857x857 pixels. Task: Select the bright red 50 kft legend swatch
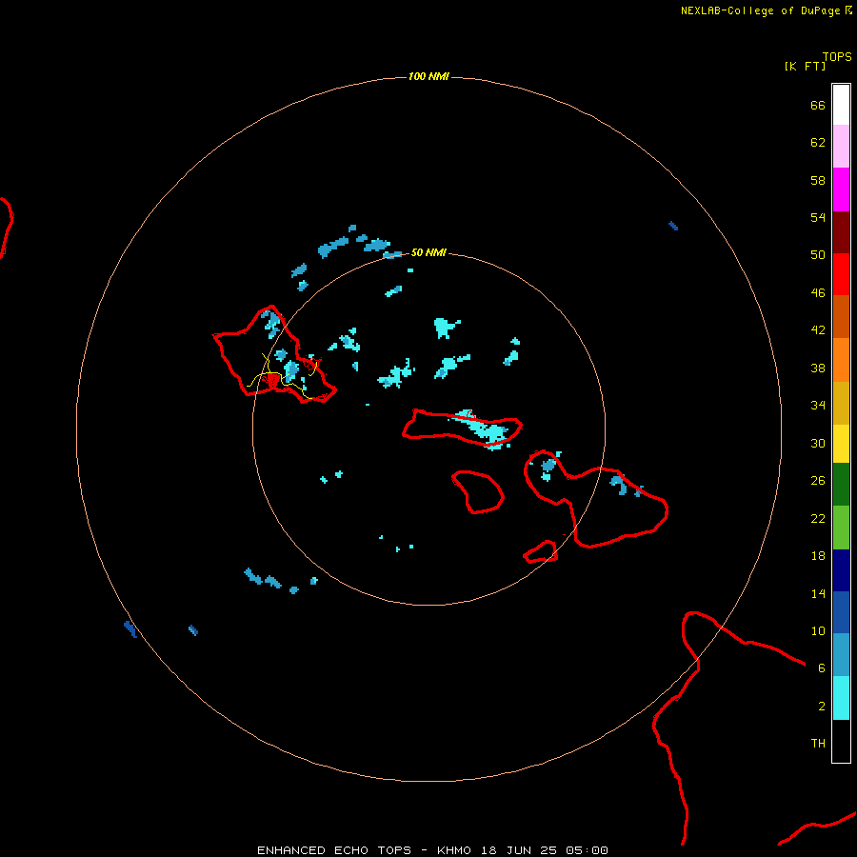[841, 274]
